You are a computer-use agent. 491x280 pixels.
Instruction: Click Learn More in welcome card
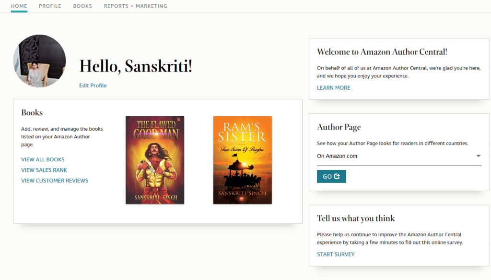[x=333, y=88]
